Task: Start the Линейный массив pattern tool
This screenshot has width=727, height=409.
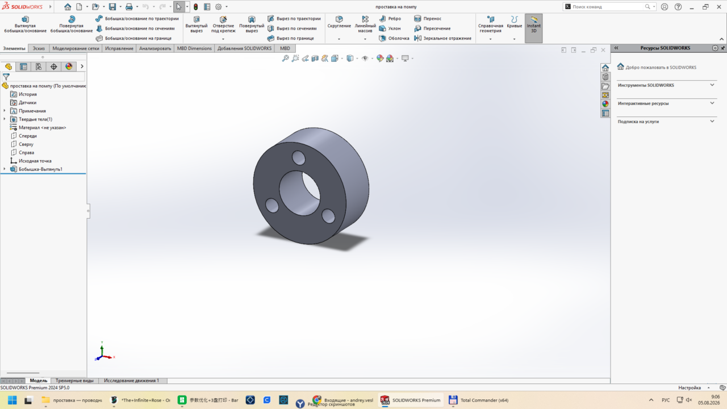Action: tap(365, 24)
